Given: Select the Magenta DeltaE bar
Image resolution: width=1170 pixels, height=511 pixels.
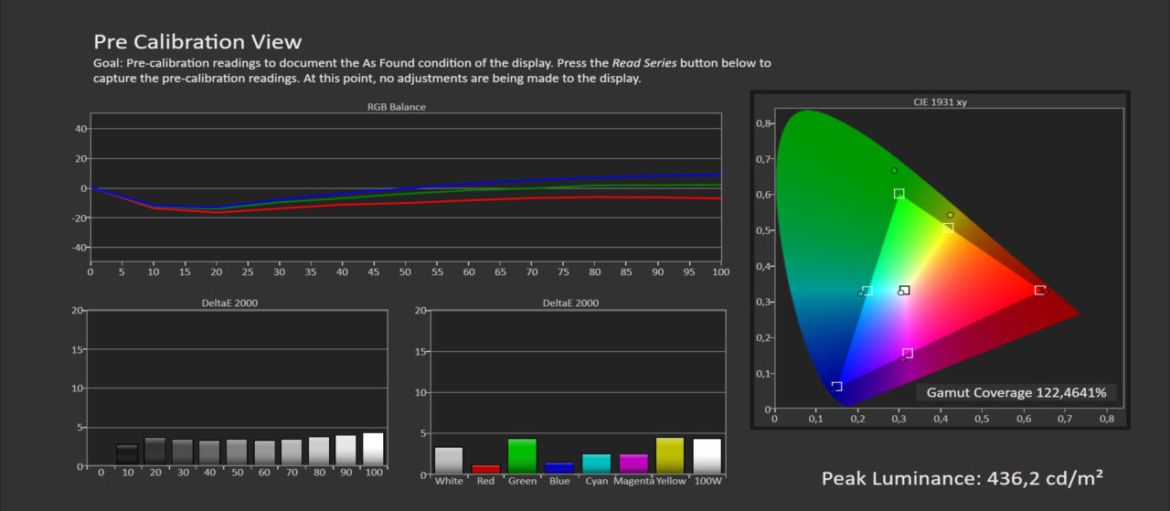Looking at the screenshot, I should coord(633,463).
